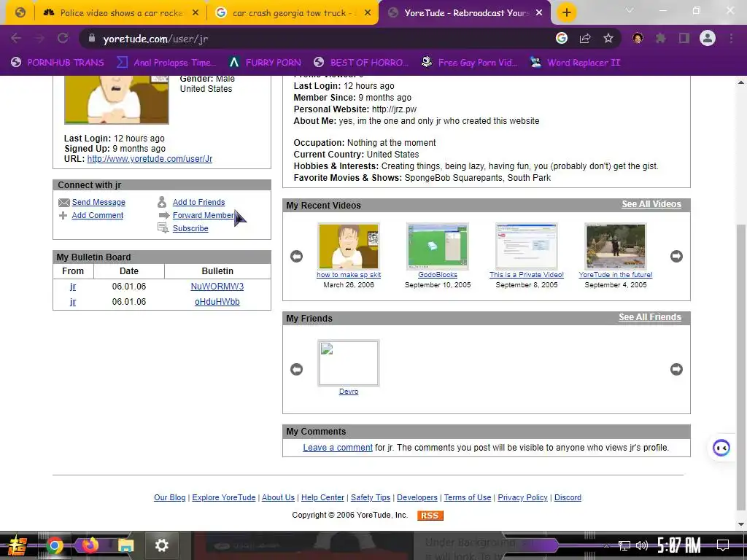This screenshot has height=560, width=747.
Task: Open the Our Blog footer link
Action: pos(169,497)
